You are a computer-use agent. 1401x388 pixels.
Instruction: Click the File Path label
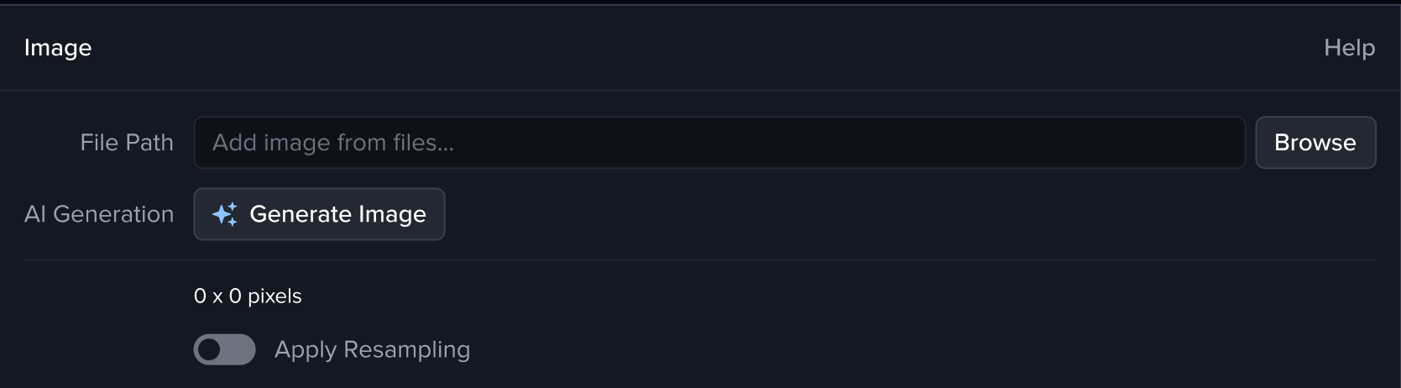tap(127, 143)
